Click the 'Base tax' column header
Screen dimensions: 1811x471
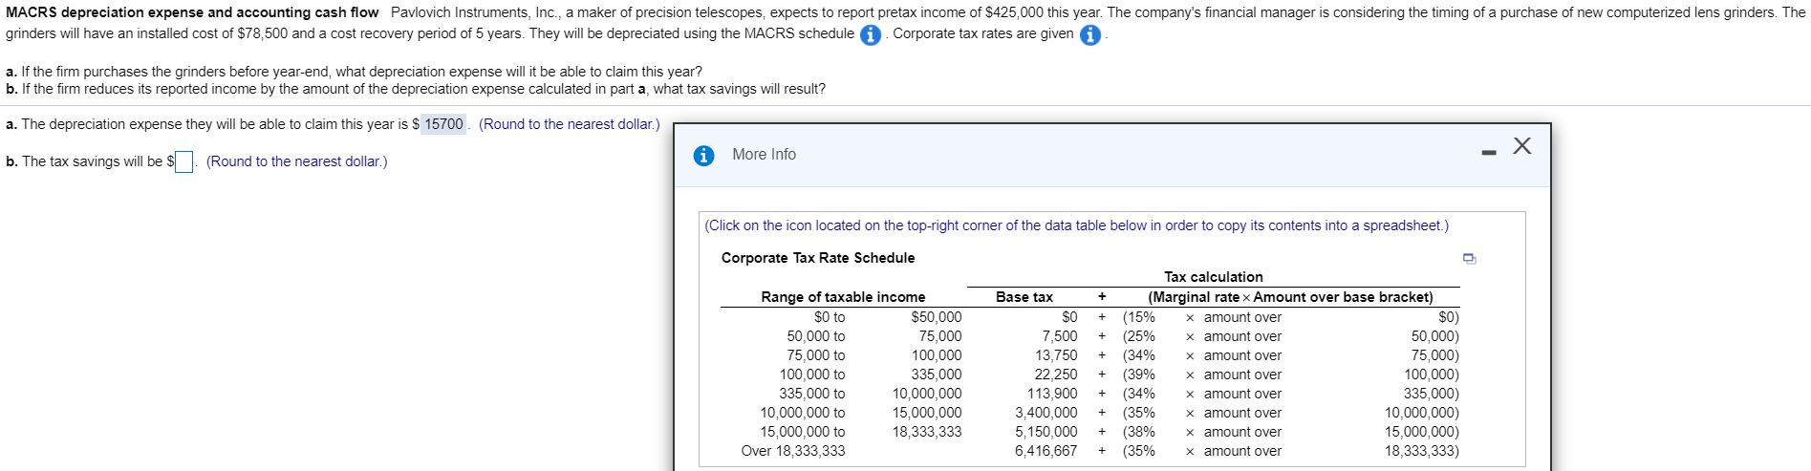click(1024, 297)
